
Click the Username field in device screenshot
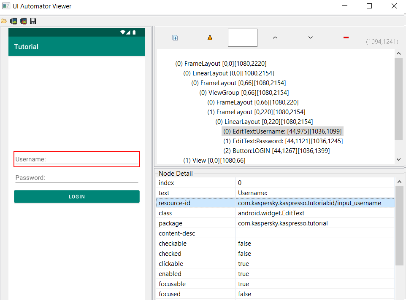point(77,159)
